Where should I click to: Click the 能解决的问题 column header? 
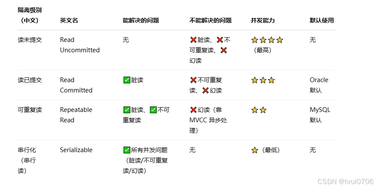click(x=141, y=20)
